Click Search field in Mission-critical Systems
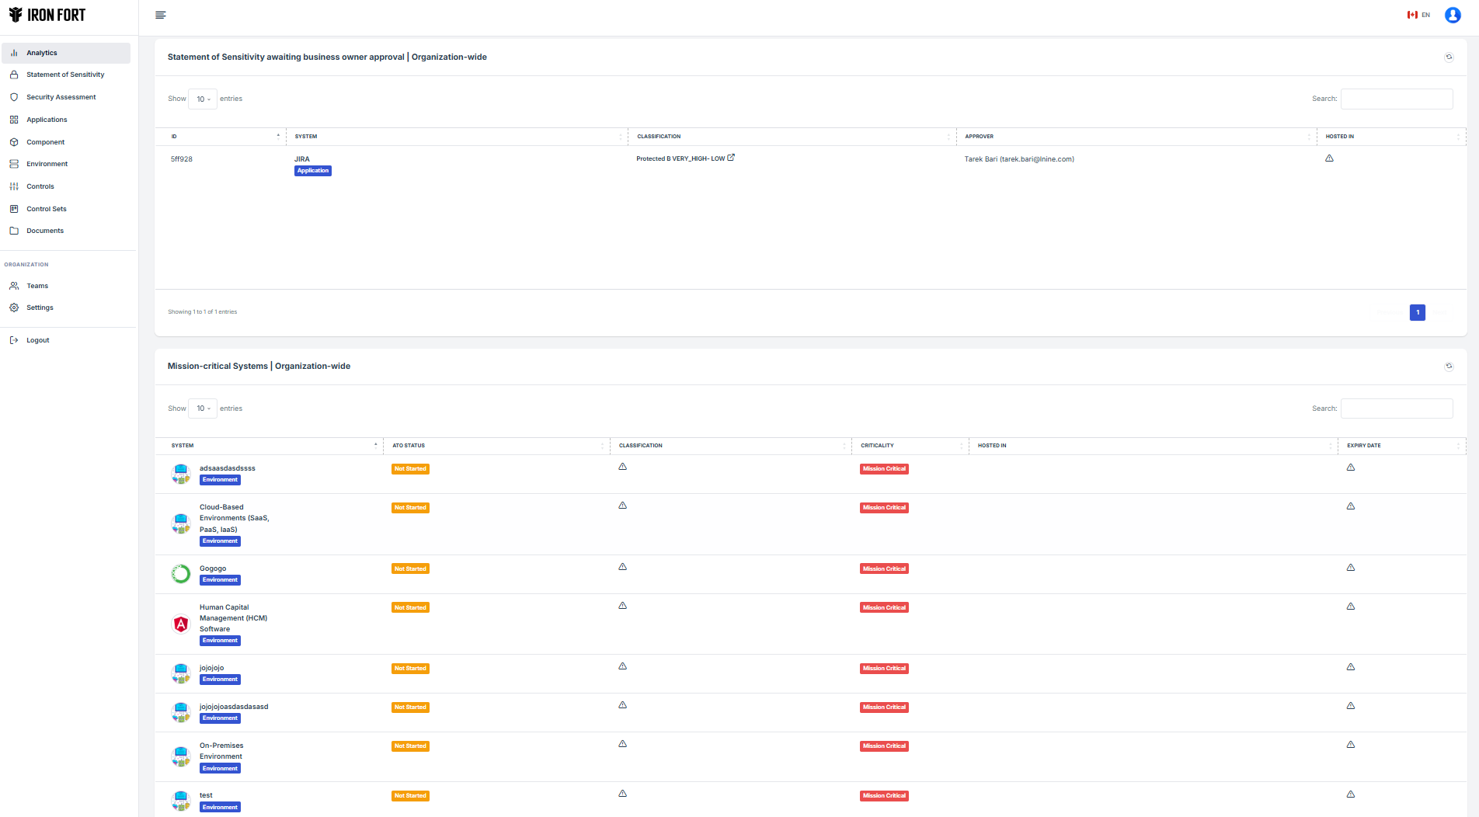This screenshot has width=1479, height=817. (x=1396, y=408)
